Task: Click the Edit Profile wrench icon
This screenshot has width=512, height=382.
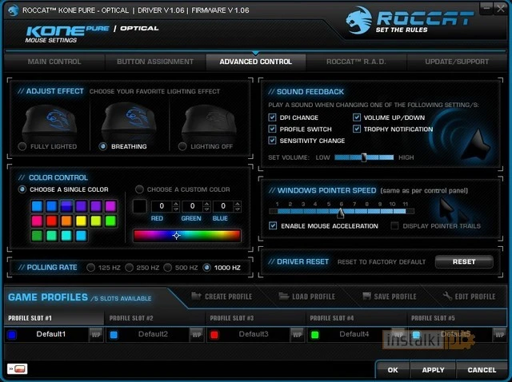Action: (446, 296)
